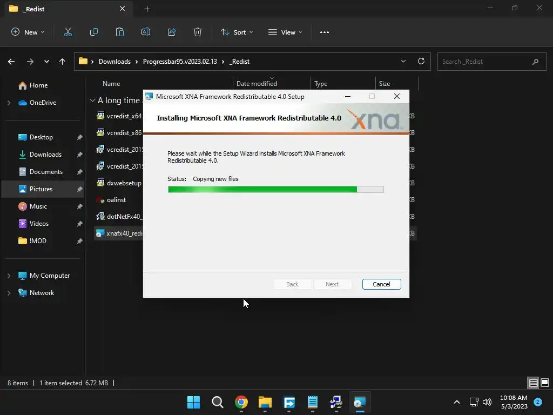This screenshot has width=553, height=415.
Task: Open taskbar Search magnifier
Action: pyautogui.click(x=217, y=402)
